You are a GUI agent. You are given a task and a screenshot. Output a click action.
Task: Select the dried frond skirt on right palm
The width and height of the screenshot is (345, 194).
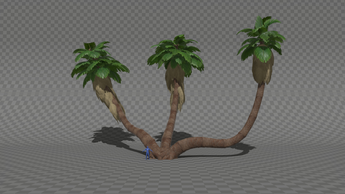click(x=262, y=71)
